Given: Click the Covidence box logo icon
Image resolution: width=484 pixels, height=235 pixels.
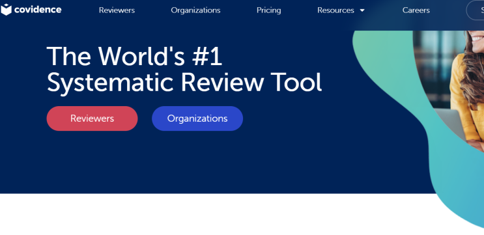Looking at the screenshot, I should (x=6, y=10).
